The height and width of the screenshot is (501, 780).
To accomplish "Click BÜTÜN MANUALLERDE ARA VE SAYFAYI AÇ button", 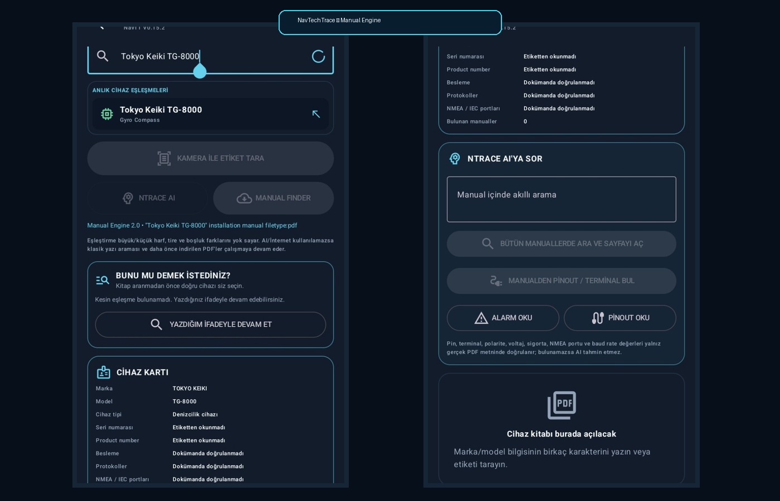I will 562,244.
